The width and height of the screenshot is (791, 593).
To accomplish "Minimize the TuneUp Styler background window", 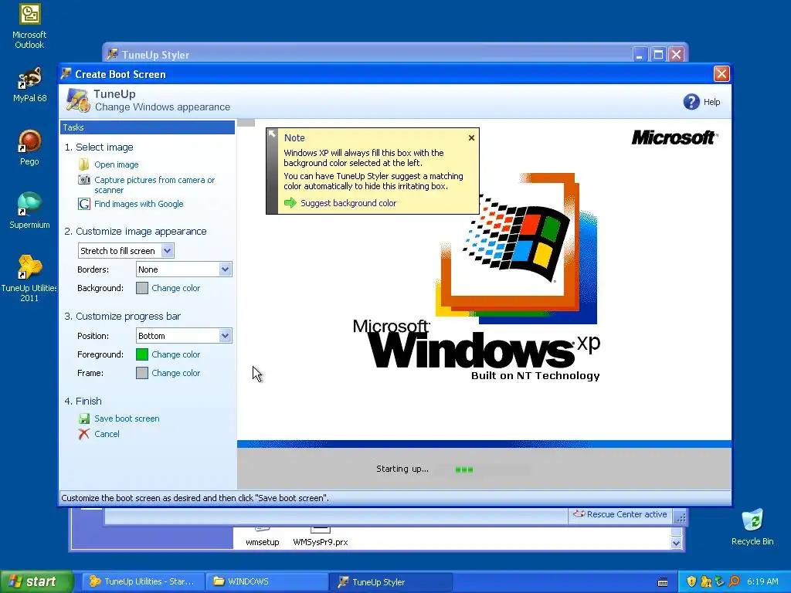I will click(640, 55).
